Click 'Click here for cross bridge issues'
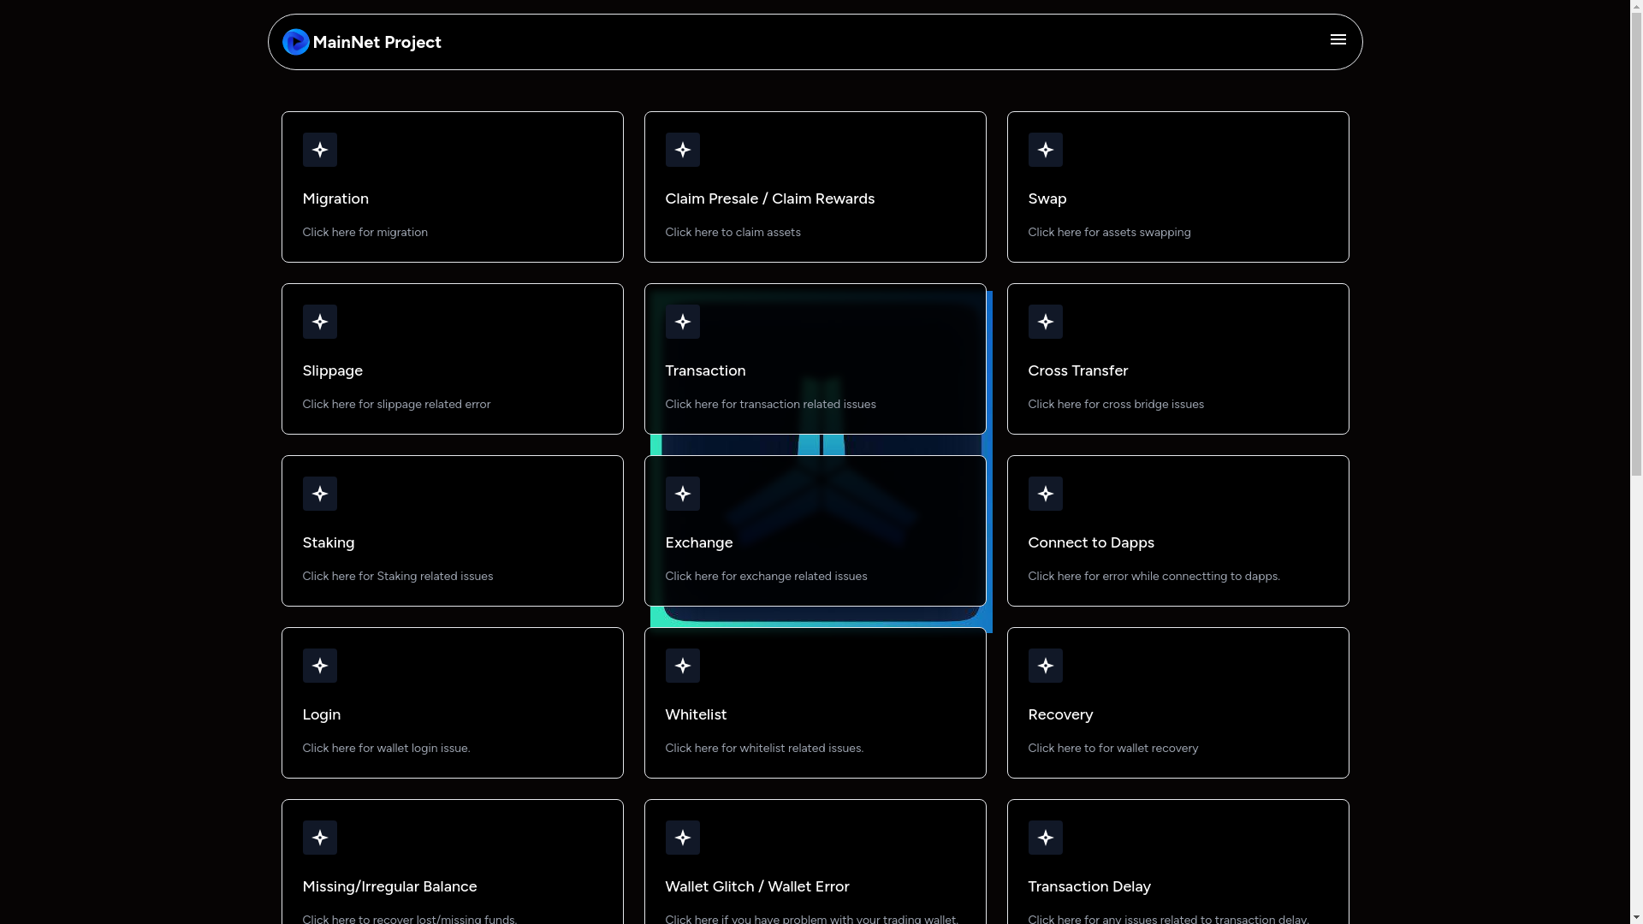The width and height of the screenshot is (1643, 924). (x=1115, y=404)
